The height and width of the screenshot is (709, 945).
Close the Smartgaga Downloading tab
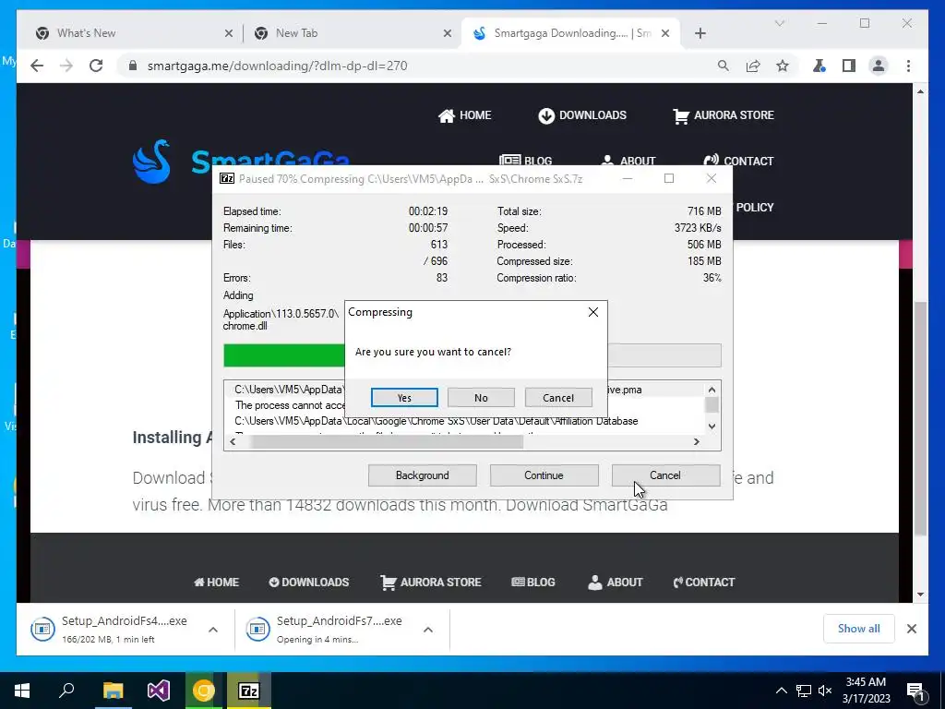click(x=665, y=34)
